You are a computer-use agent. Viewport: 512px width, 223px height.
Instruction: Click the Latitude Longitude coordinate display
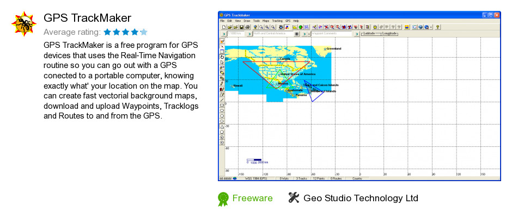click(x=380, y=34)
